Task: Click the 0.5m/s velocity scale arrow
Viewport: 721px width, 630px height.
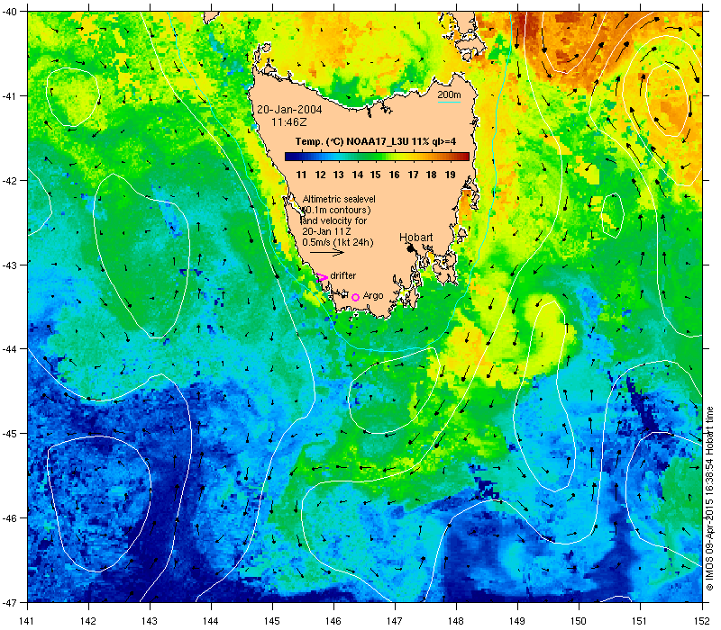Action: 327,252
